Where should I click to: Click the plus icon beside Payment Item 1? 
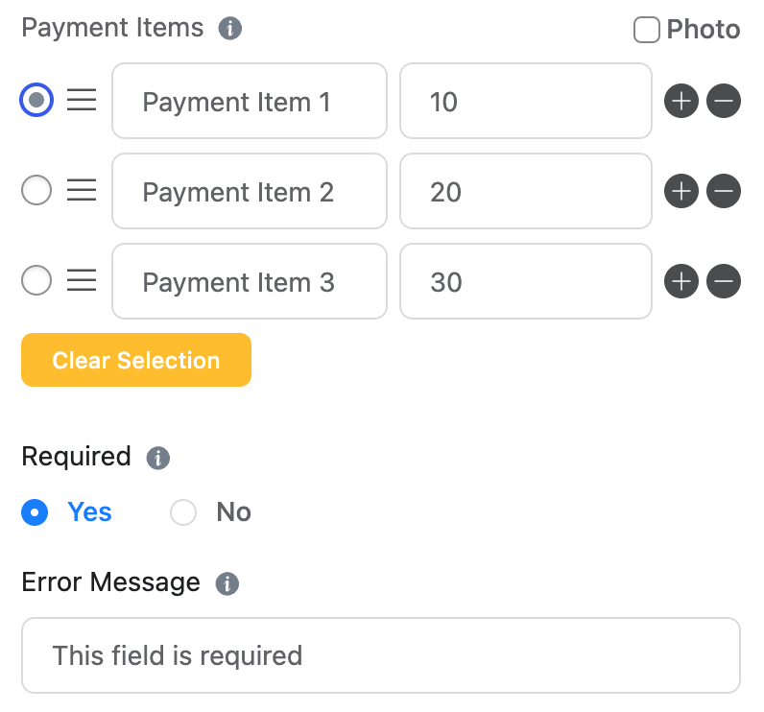point(681,101)
